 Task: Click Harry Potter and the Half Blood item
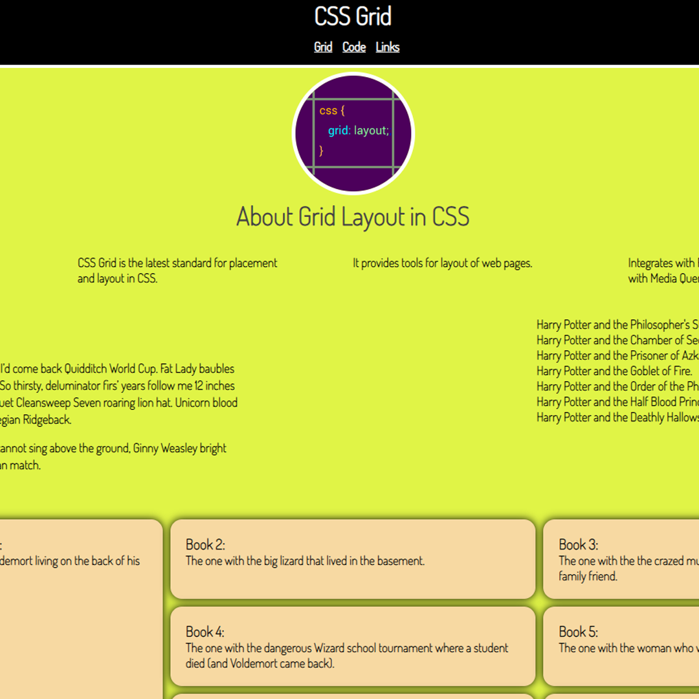coord(617,402)
